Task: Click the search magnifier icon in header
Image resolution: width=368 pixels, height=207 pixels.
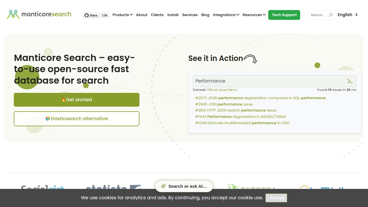Action: pyautogui.click(x=331, y=15)
